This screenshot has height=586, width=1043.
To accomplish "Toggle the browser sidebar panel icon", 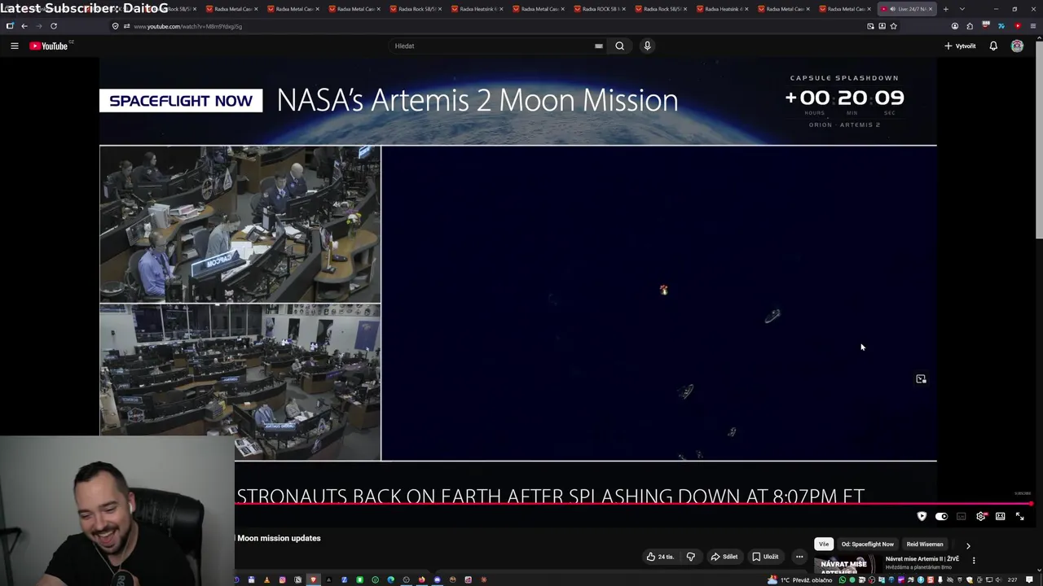I will pos(10,26).
